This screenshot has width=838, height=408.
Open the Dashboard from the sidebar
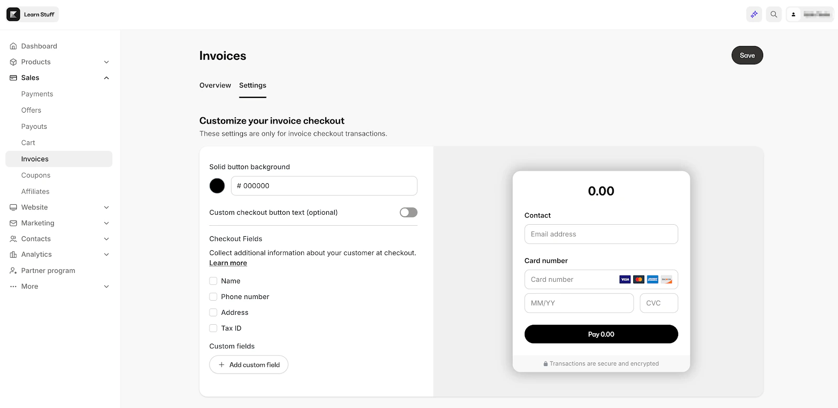click(38, 46)
